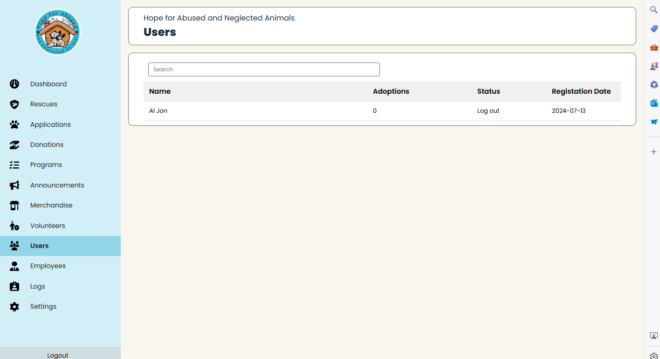Open the Logs badge icon
Screen dimensions: 660x359
pos(14,286)
